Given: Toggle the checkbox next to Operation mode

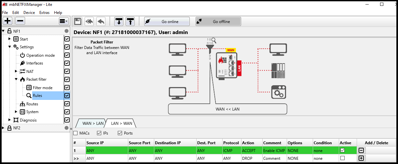Looking at the screenshot, I should tap(67, 55).
